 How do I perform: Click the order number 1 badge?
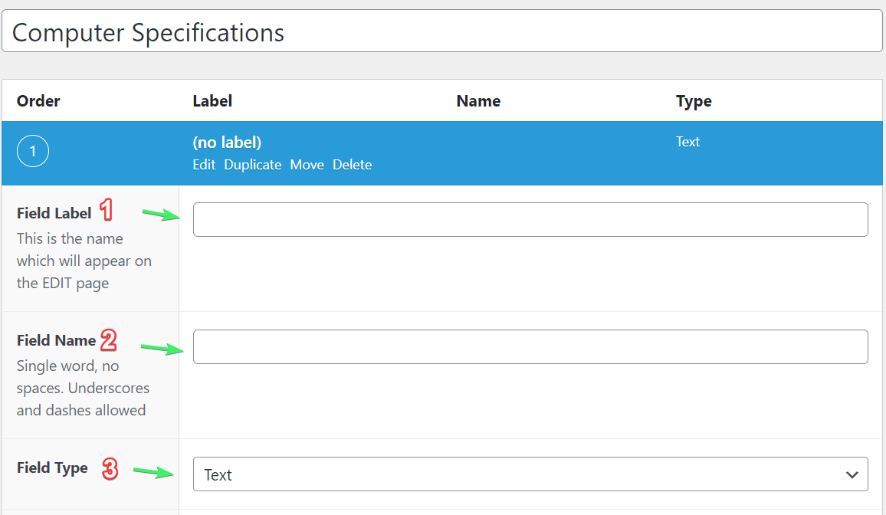(x=34, y=151)
